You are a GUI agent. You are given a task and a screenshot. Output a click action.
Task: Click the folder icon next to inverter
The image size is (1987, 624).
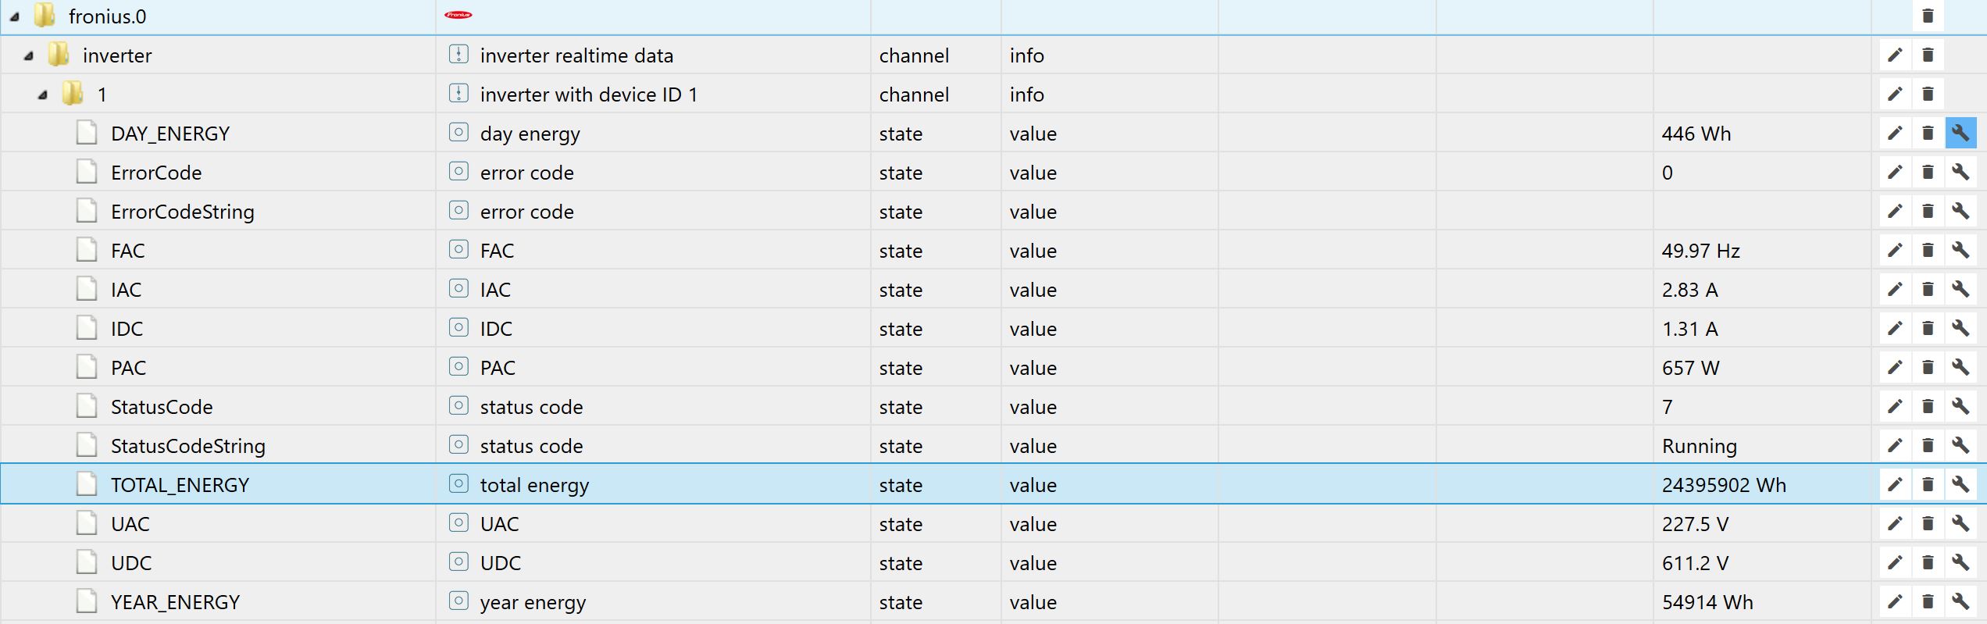(59, 55)
